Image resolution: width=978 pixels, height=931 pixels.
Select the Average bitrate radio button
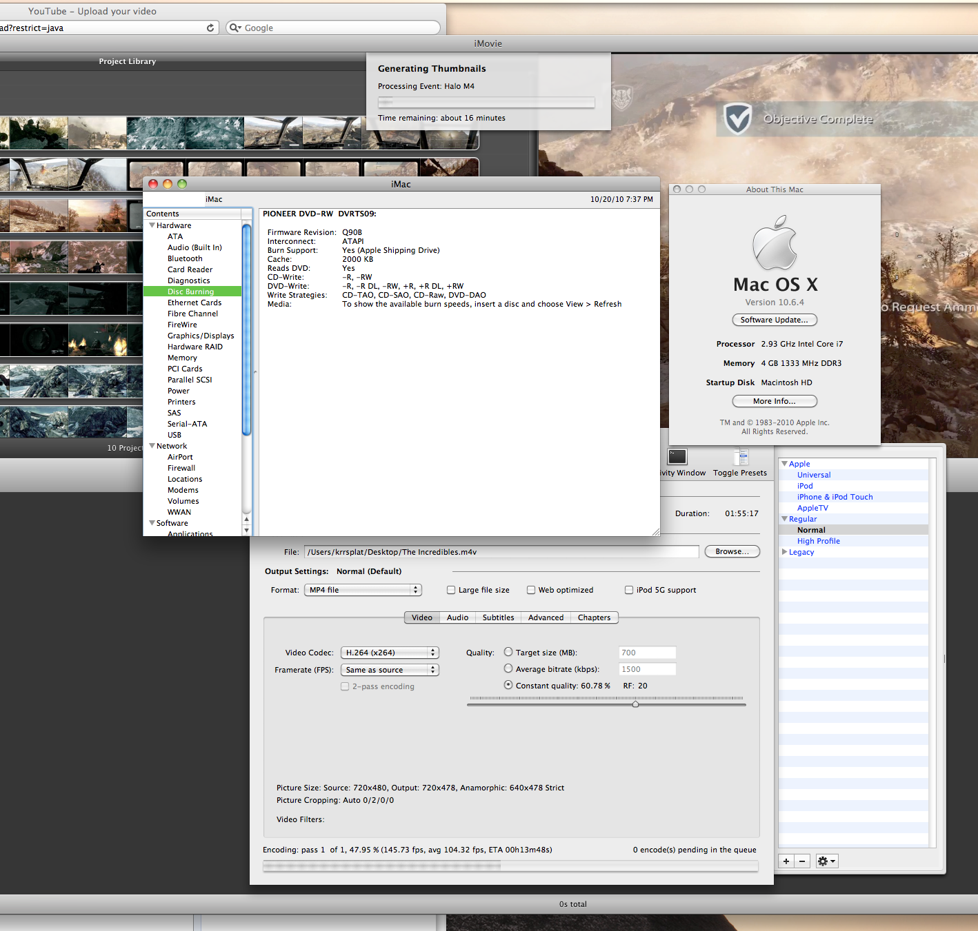point(508,668)
